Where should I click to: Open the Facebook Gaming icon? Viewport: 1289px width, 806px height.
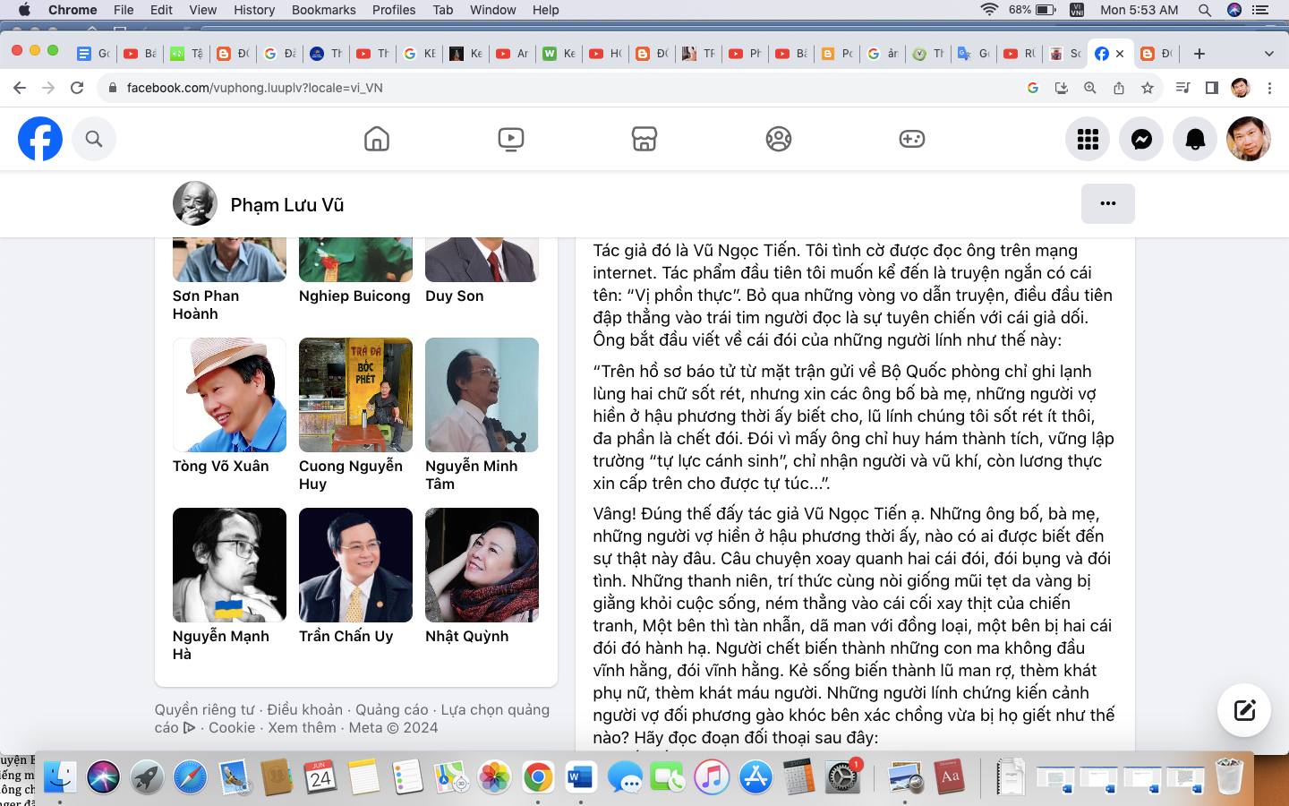(x=911, y=139)
